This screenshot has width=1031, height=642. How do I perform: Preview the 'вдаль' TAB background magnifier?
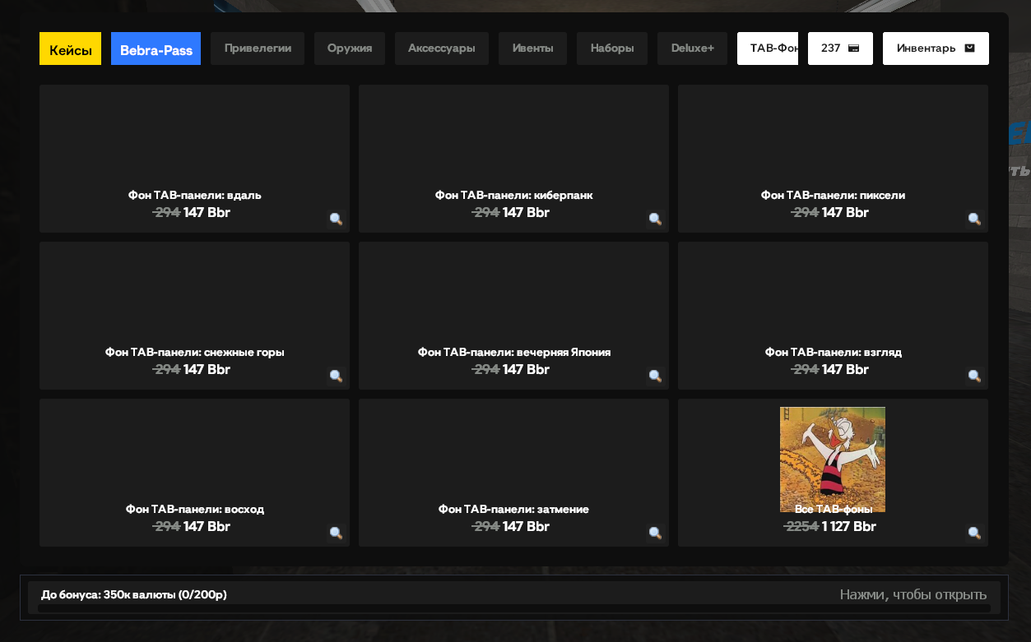click(336, 219)
